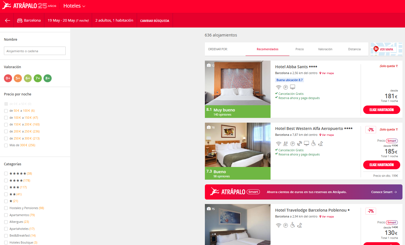This screenshot has height=245, width=405.
Task: Open Ver mapa for Travelodge Barcelona Poblenou
Action: (327, 217)
